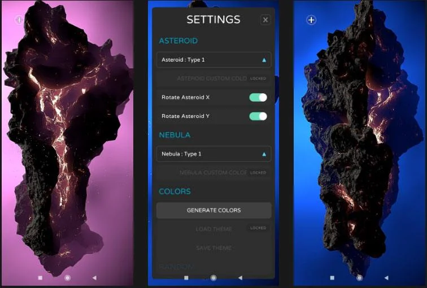Image resolution: width=427 pixels, height=288 pixels.
Task: Tap the plus icon on the pink screen
Action: [x=19, y=20]
